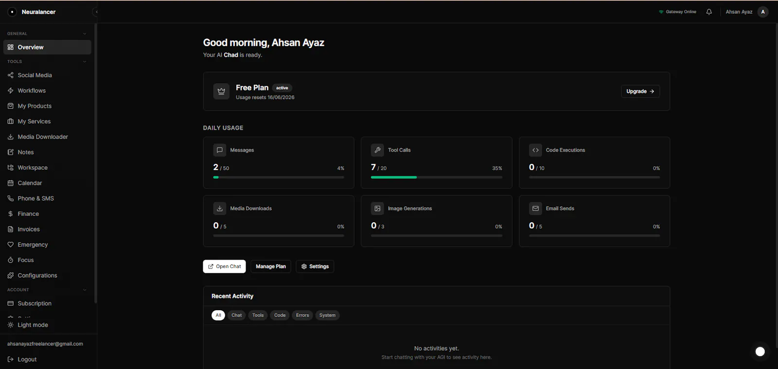
Task: Collapse the TOOLS section chevron
Action: (x=85, y=62)
